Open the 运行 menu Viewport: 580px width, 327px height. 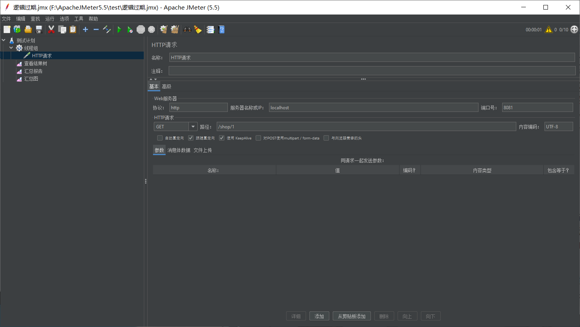50,19
